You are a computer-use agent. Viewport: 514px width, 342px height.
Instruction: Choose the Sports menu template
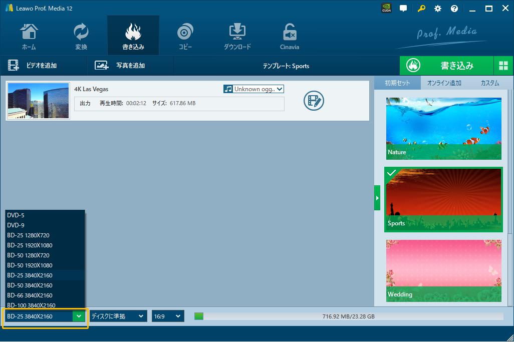point(443,199)
